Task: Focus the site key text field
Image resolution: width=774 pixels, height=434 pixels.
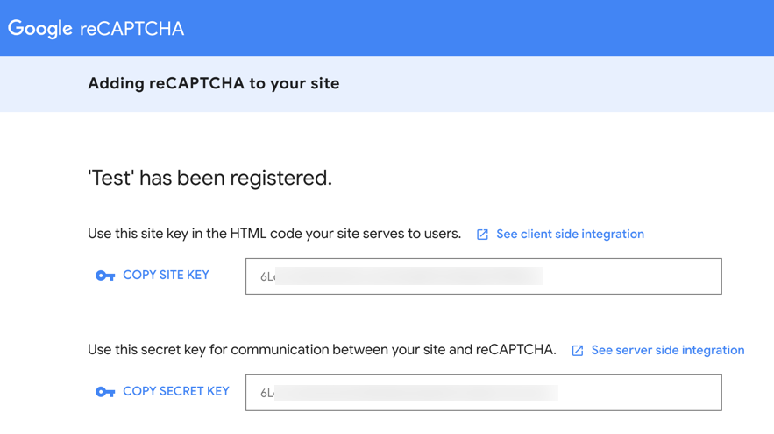Action: click(484, 276)
